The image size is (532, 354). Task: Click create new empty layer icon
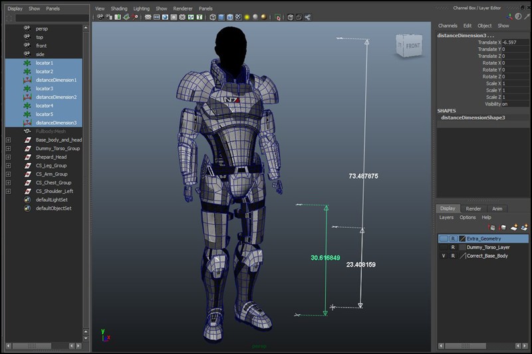tap(514, 227)
